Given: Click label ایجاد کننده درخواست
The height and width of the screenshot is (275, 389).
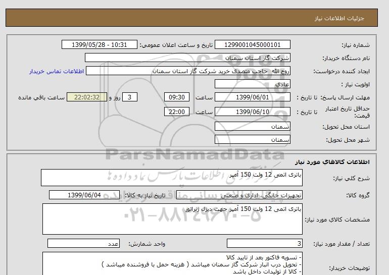Looking at the screenshot, I should click(x=342, y=71).
